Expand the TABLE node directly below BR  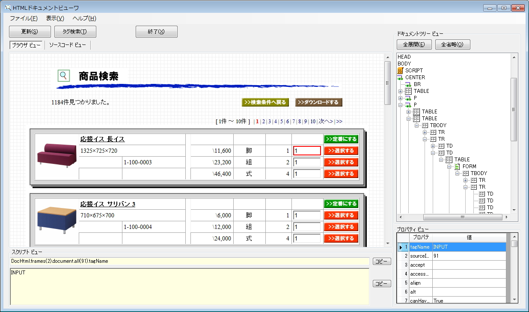401,91
